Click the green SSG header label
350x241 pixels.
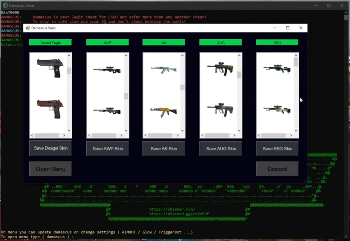click(x=277, y=43)
